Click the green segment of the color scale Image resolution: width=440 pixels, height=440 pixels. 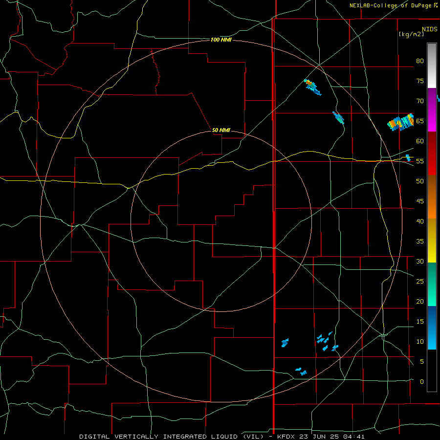432,284
